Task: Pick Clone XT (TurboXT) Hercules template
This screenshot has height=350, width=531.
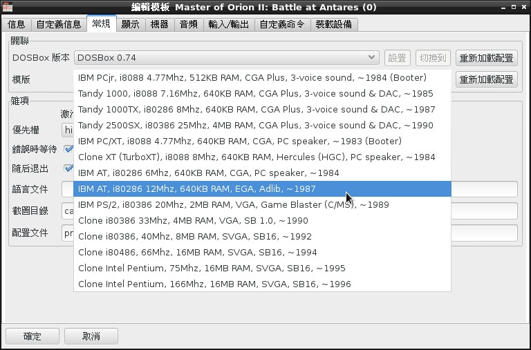Action: (x=263, y=157)
